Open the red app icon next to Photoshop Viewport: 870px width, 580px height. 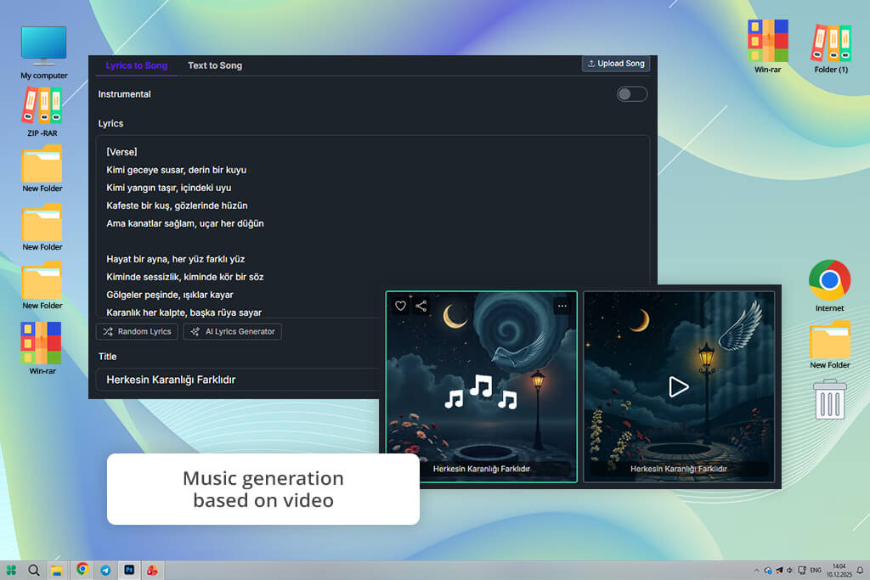click(152, 570)
